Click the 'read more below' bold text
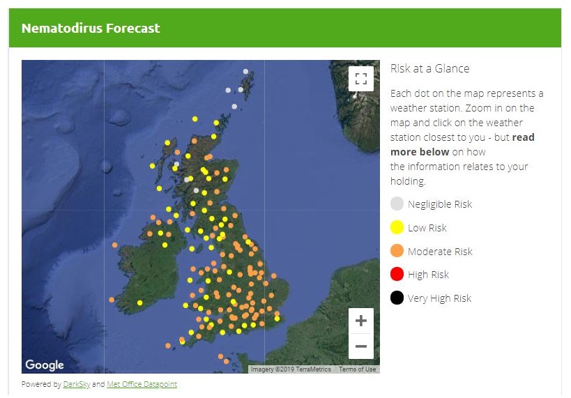The image size is (571, 398). [x=462, y=144]
